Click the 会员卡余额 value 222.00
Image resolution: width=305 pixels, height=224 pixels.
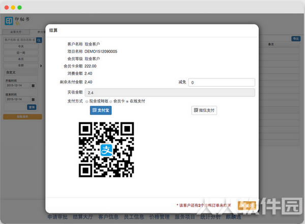(x=90, y=66)
